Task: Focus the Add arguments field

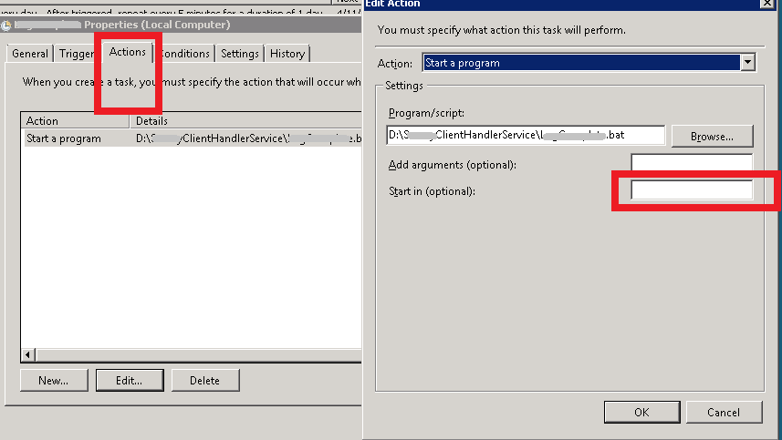Action: point(692,164)
